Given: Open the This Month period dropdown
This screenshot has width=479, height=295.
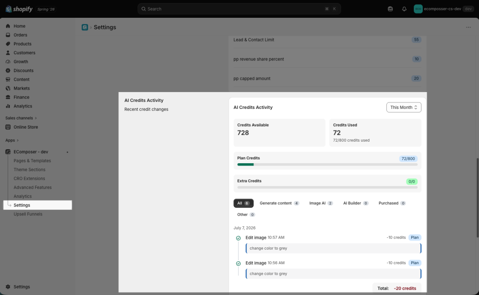Looking at the screenshot, I should pos(404,107).
